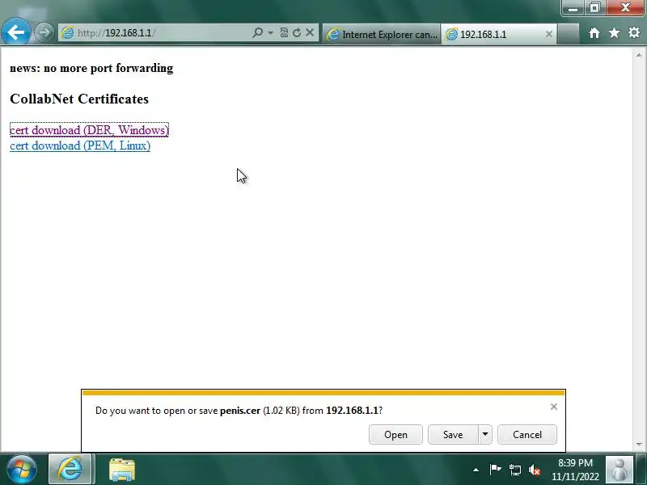The height and width of the screenshot is (485, 647).
Task: Click the muted volume tray icon
Action: (535, 470)
